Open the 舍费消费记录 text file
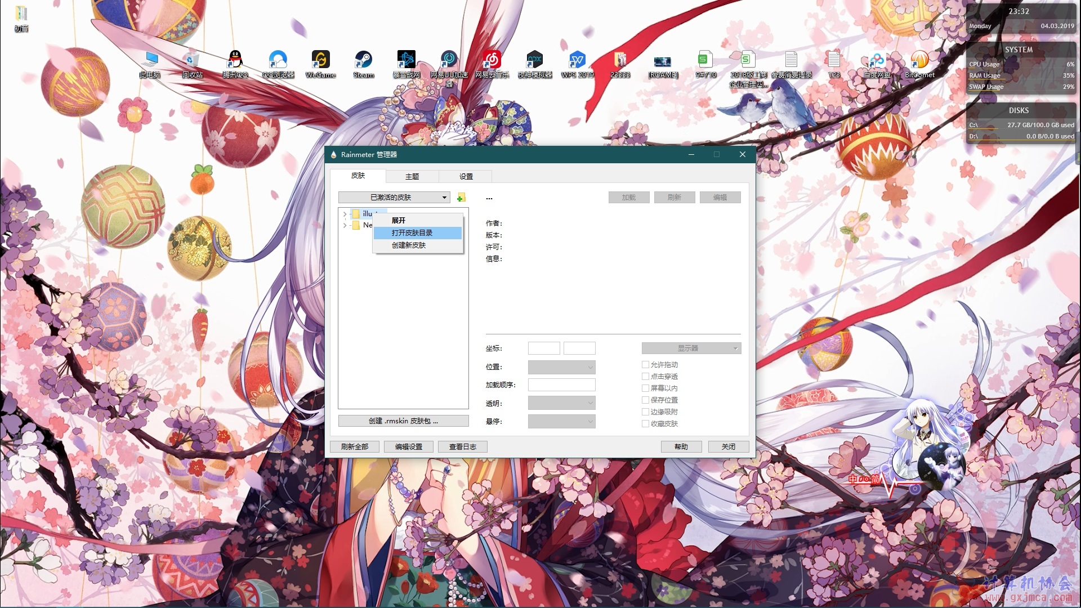This screenshot has width=1081, height=608. click(x=792, y=64)
